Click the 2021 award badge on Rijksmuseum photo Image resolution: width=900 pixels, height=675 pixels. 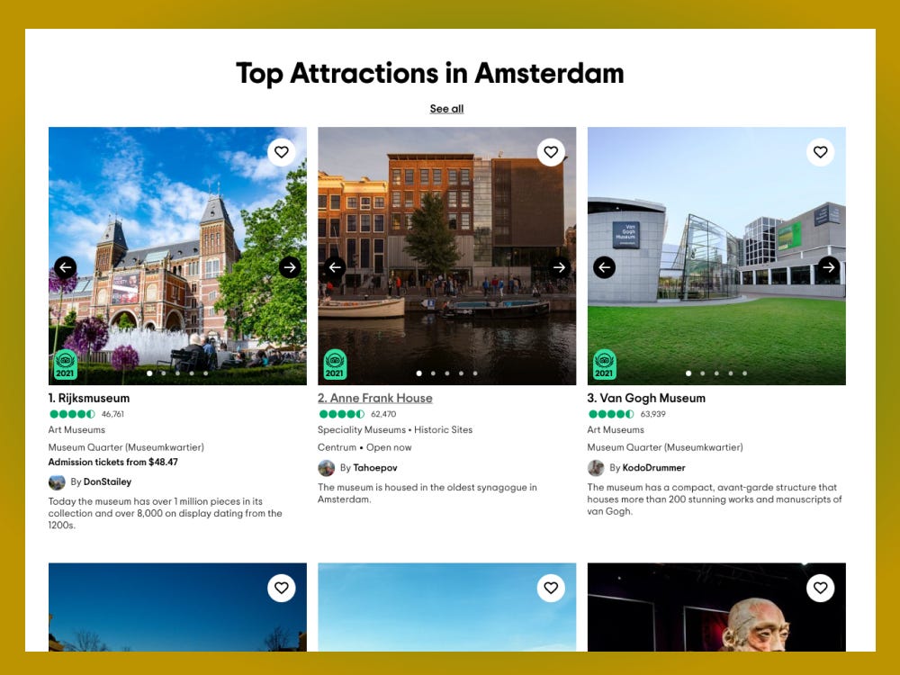point(66,364)
